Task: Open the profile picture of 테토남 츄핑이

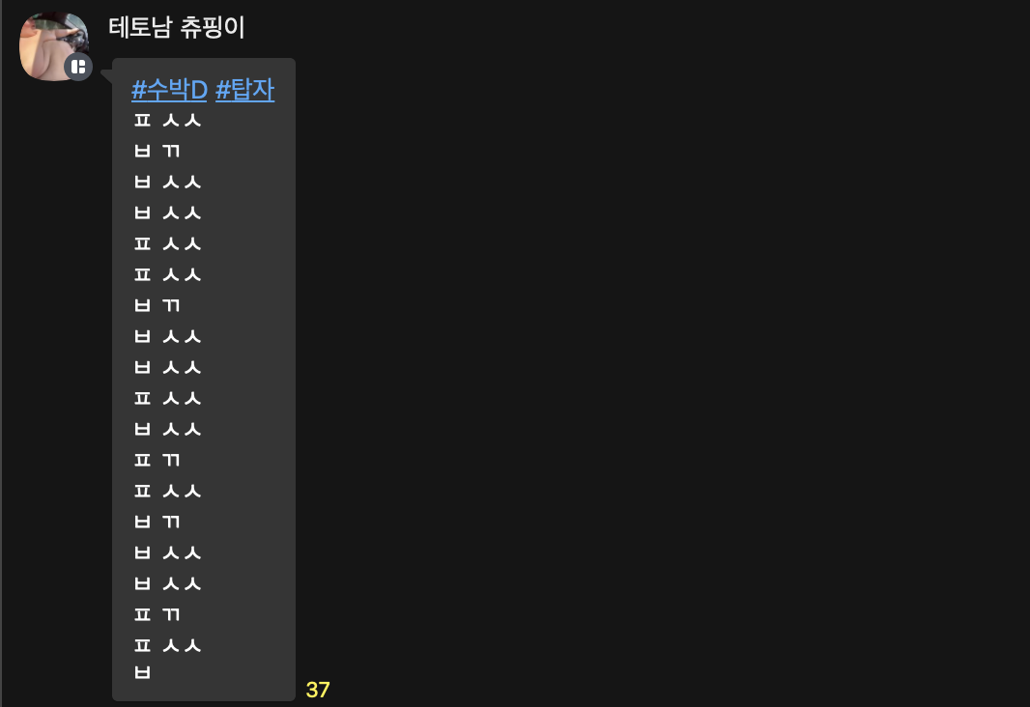Action: point(54,46)
